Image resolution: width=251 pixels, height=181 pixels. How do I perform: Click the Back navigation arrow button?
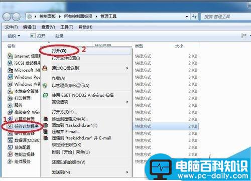pos(7,17)
